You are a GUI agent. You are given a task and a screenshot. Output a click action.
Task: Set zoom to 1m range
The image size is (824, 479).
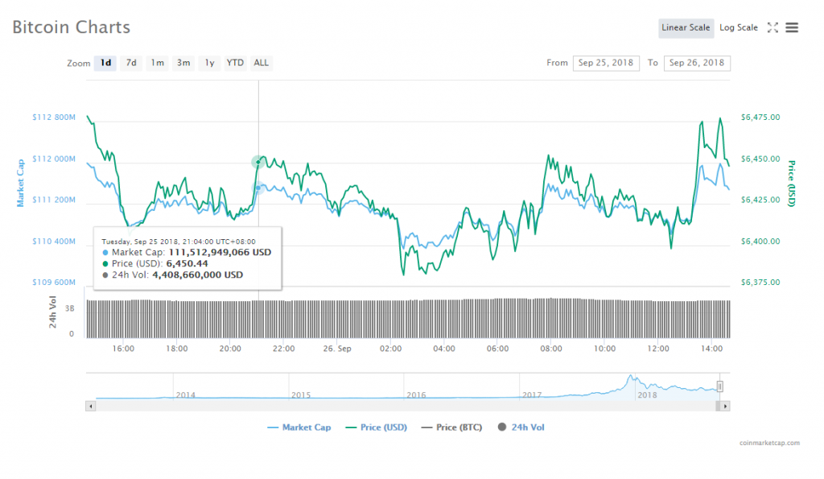[158, 63]
